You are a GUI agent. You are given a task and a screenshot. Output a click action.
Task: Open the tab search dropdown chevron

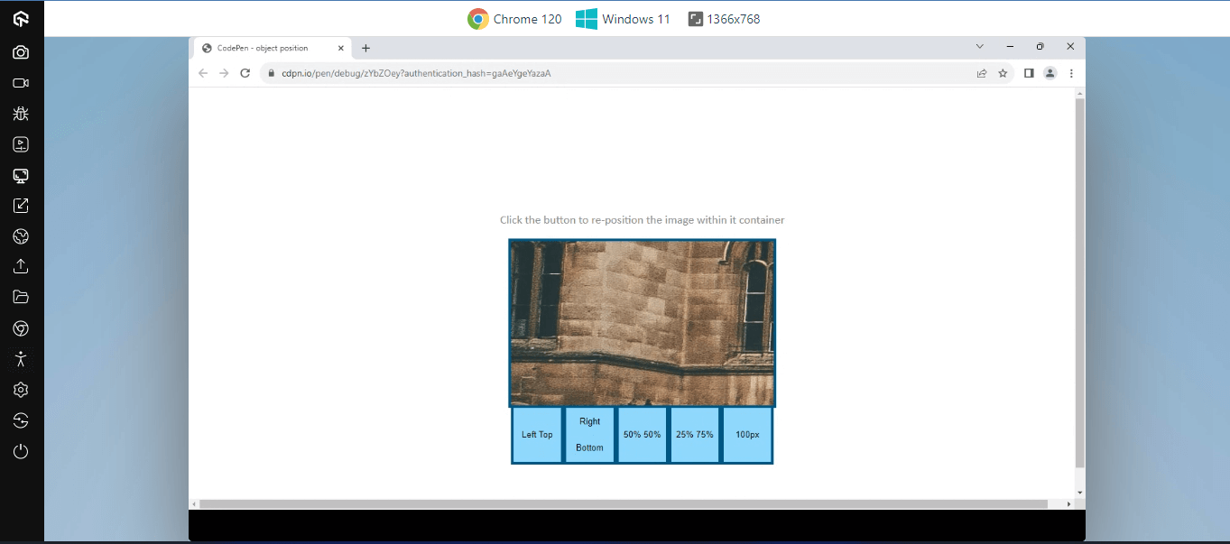point(980,46)
